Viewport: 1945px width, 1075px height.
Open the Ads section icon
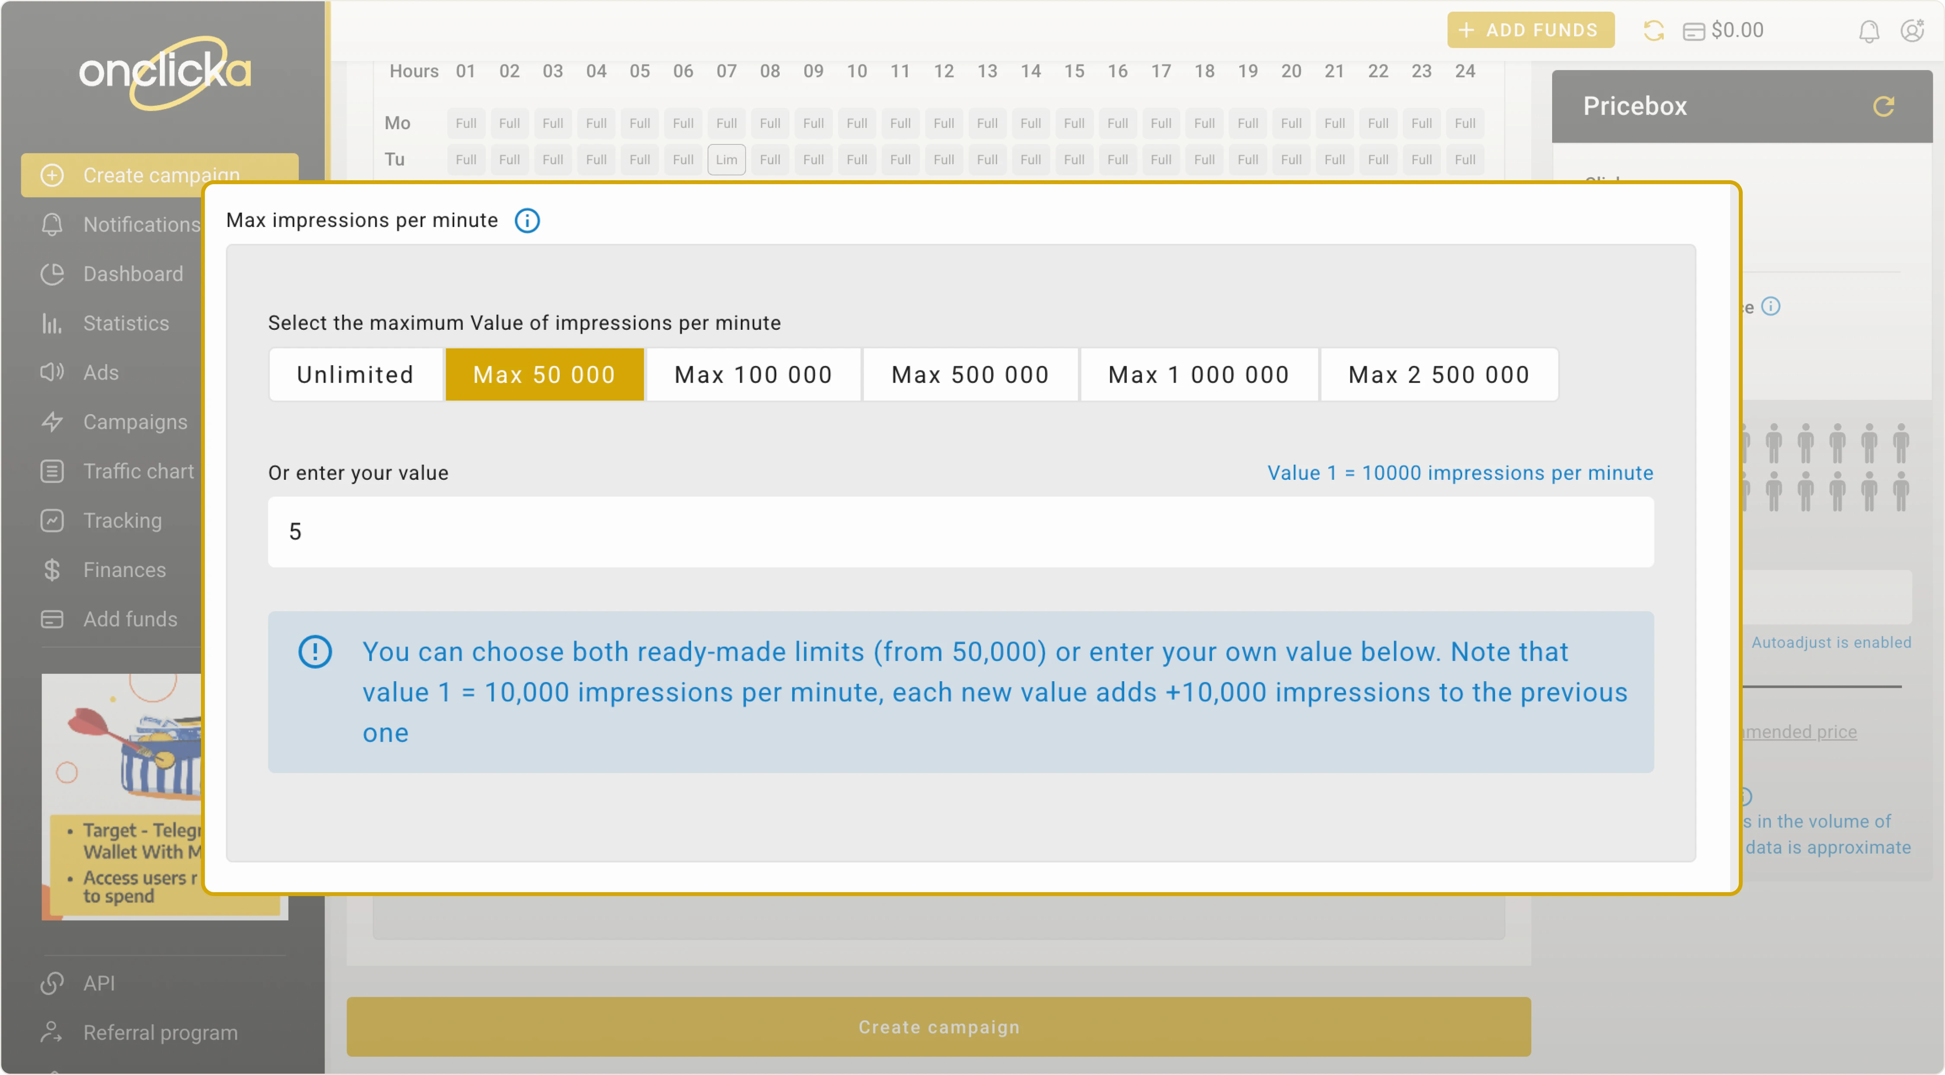coord(51,372)
